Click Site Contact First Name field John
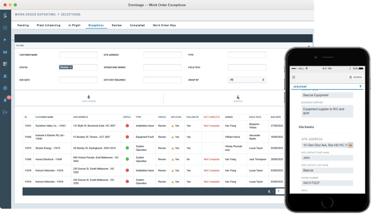The height and width of the screenshot is (218, 375). point(327,158)
